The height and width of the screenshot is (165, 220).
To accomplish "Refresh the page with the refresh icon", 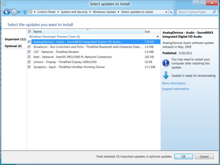I will (171, 12).
